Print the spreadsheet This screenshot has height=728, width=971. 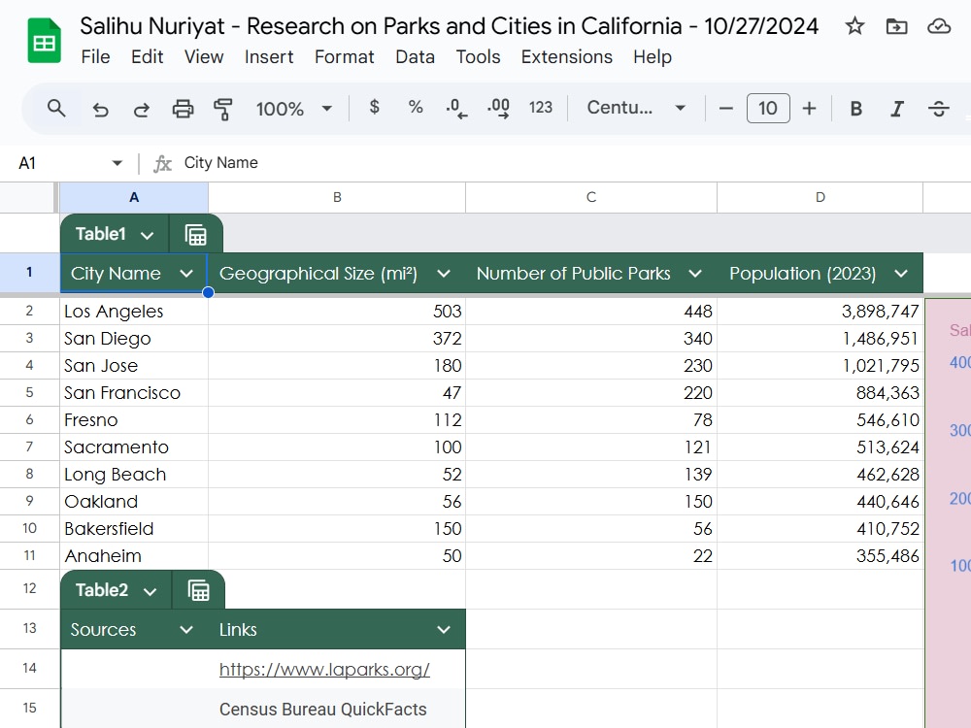(183, 109)
